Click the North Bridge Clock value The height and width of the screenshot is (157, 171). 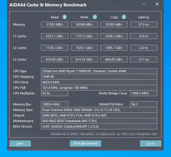tap(144, 93)
